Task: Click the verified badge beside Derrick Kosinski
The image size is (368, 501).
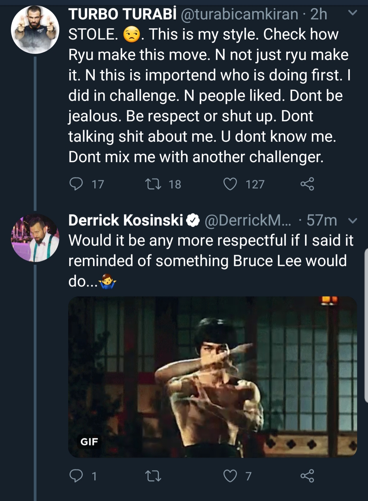Action: [x=193, y=221]
